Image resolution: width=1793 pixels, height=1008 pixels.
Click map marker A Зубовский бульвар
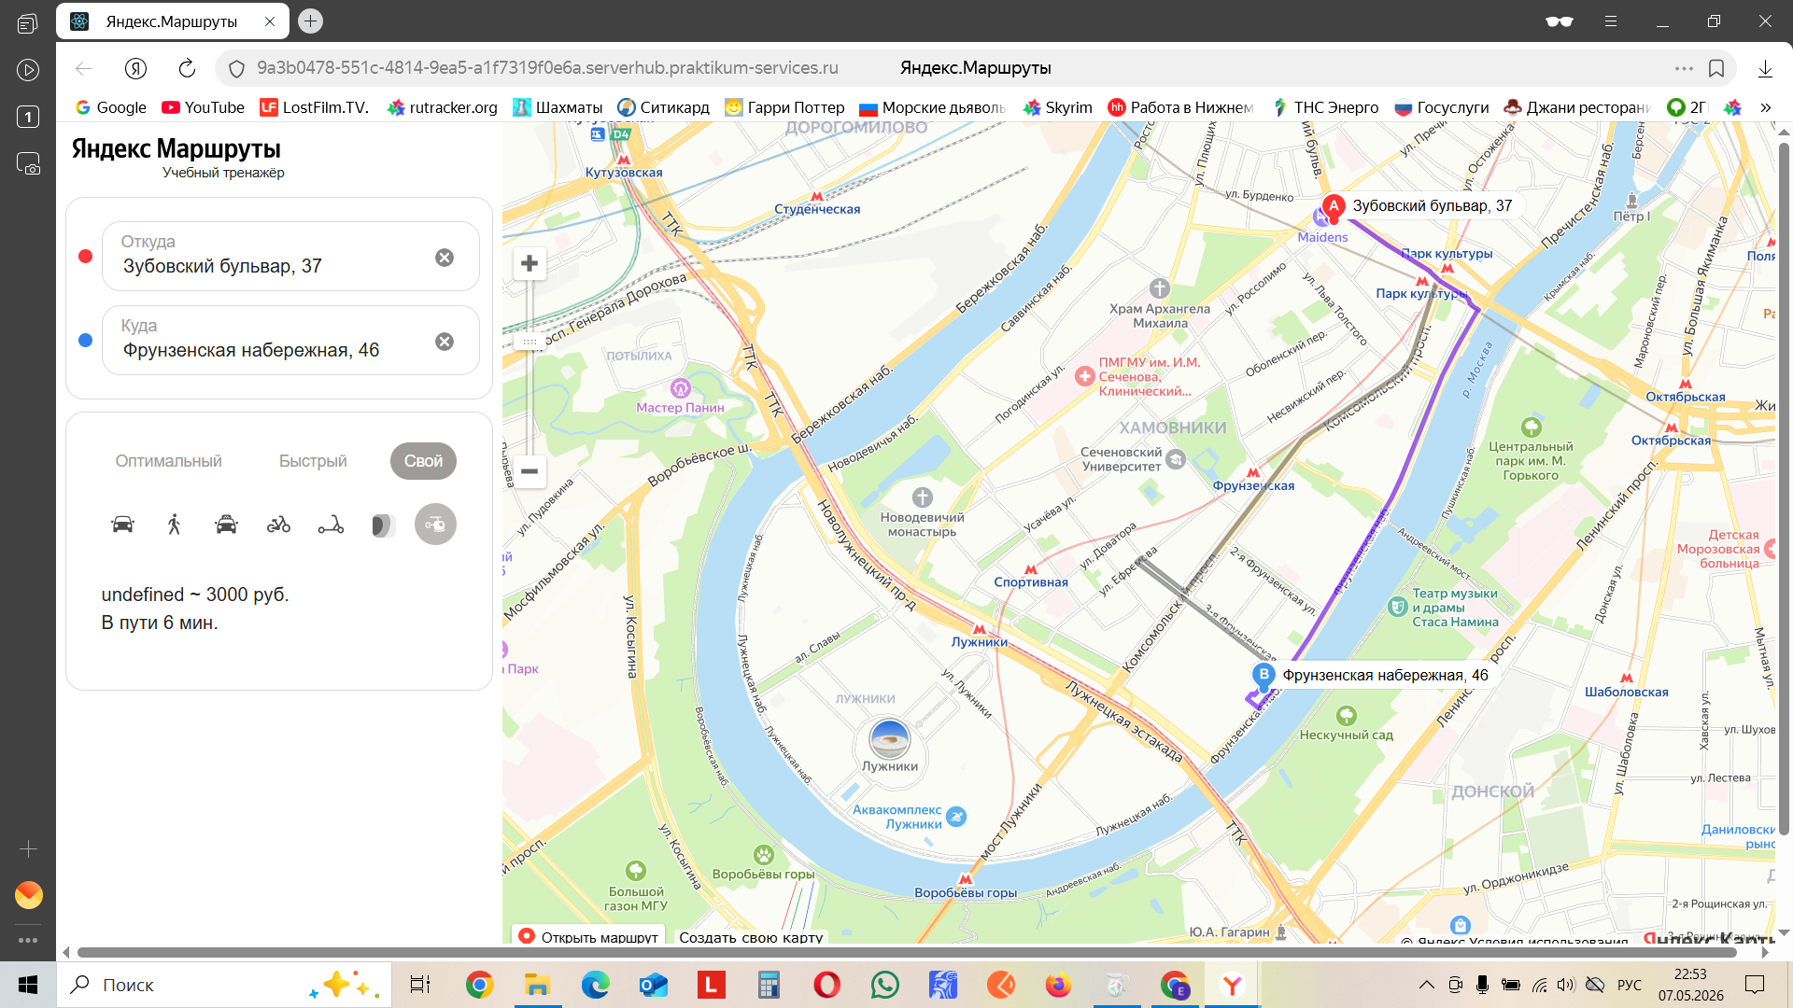coord(1334,207)
